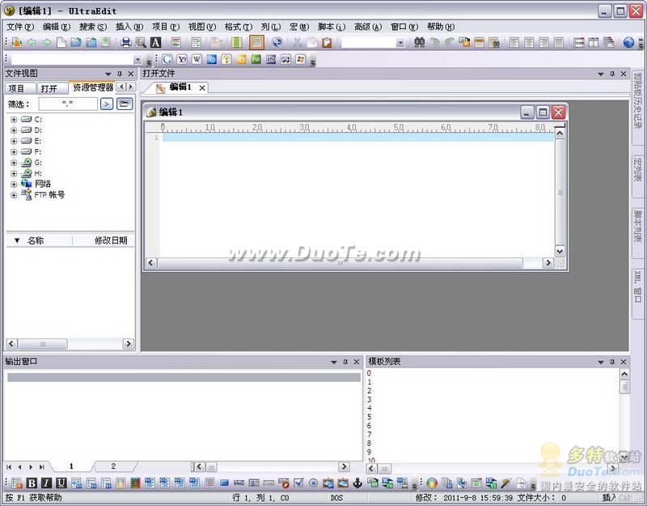Toggle pin on 输出窗口 panel
Viewport: 647px width, 506px height.
point(345,362)
